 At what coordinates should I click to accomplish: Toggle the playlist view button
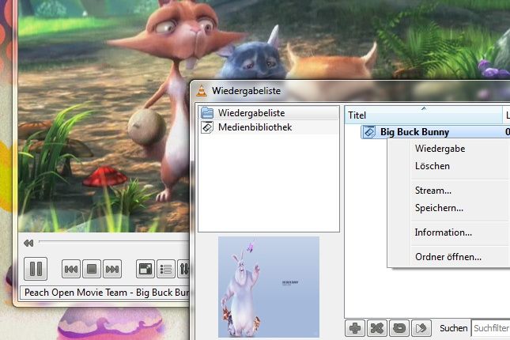[x=166, y=270]
